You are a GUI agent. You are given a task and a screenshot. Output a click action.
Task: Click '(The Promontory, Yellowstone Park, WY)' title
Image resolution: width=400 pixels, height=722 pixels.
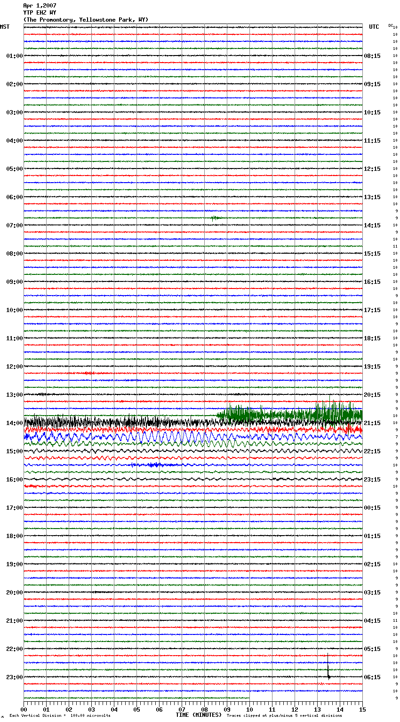tap(86, 20)
